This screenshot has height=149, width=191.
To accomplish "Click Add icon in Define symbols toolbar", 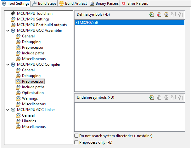I will tap(152, 14).
